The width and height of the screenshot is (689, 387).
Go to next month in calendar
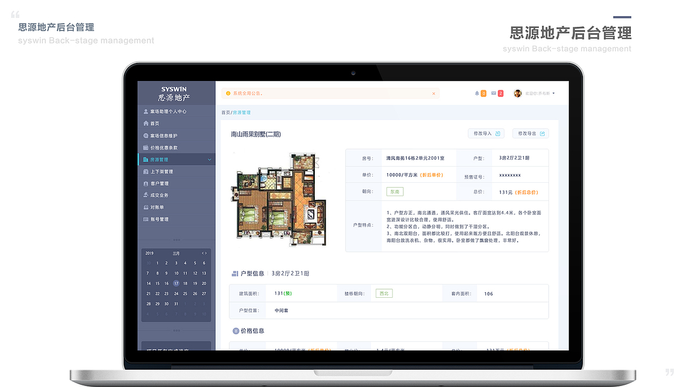[206, 253]
